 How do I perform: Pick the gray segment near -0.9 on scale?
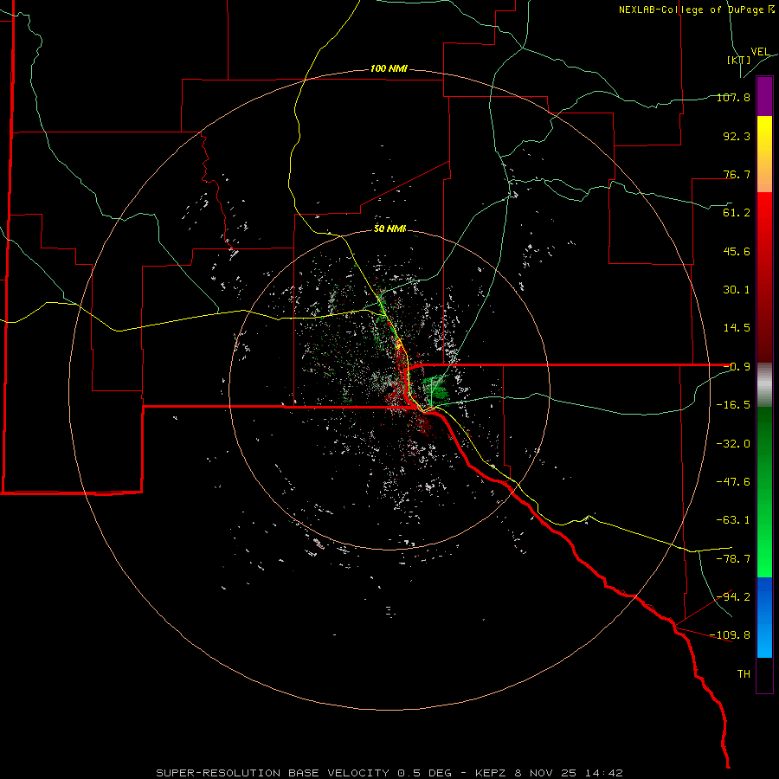764,385
